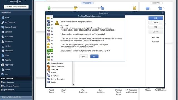Open Item shortcut in sidebar
178x100 pixels.
point(7,74)
